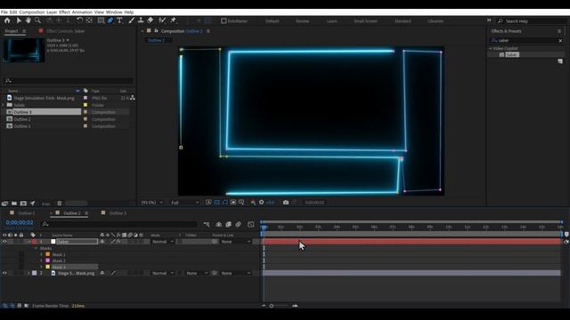Open the Effect menu
570x320 pixels.
coord(64,12)
